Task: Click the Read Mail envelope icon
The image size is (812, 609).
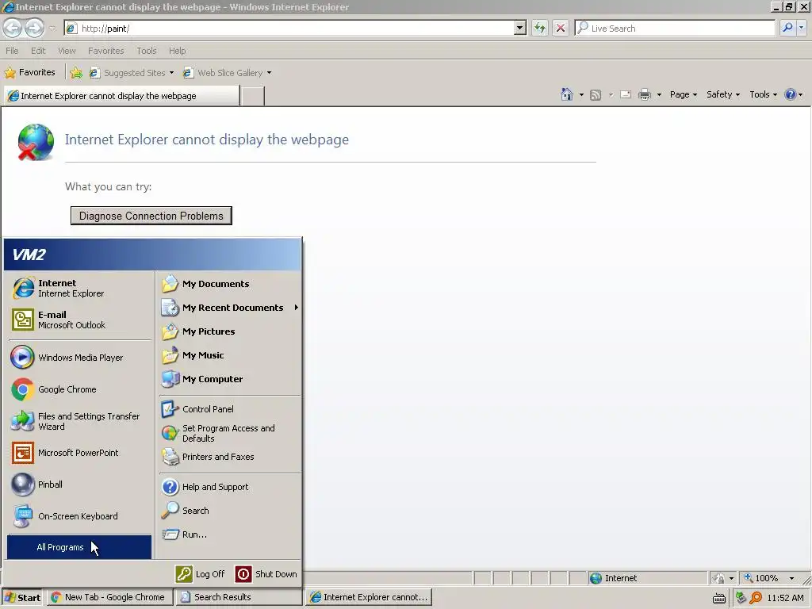Action: (625, 95)
